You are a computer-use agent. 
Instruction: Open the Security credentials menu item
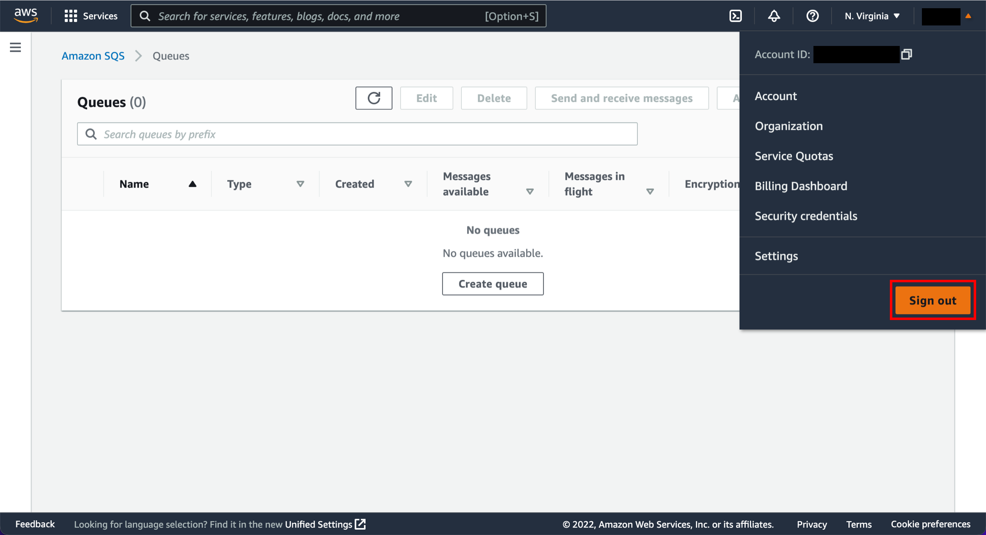[806, 216]
